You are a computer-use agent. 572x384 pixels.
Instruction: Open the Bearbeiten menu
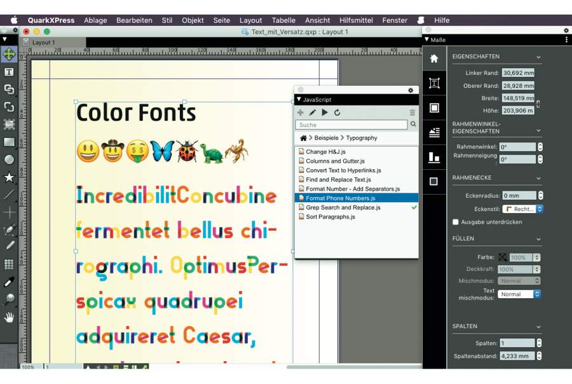(134, 20)
